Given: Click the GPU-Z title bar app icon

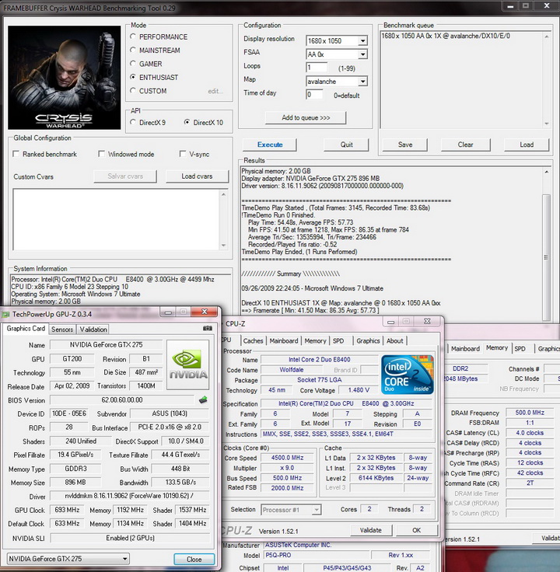Looking at the screenshot, I should 6,314.
